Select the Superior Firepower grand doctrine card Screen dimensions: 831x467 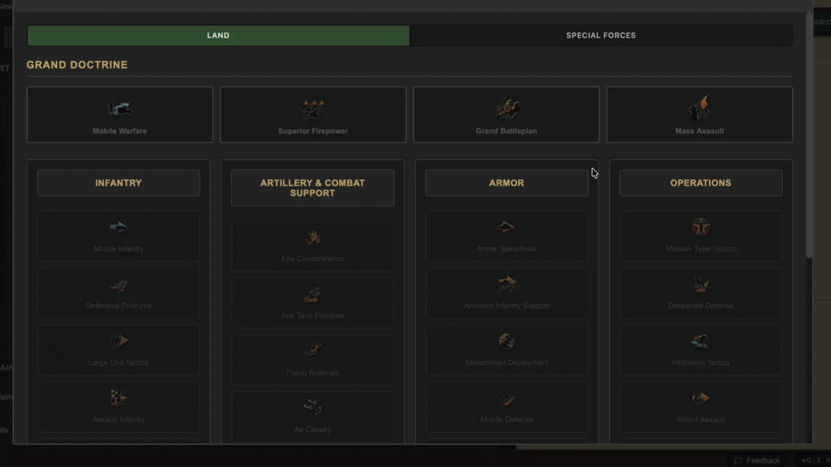[x=313, y=115]
